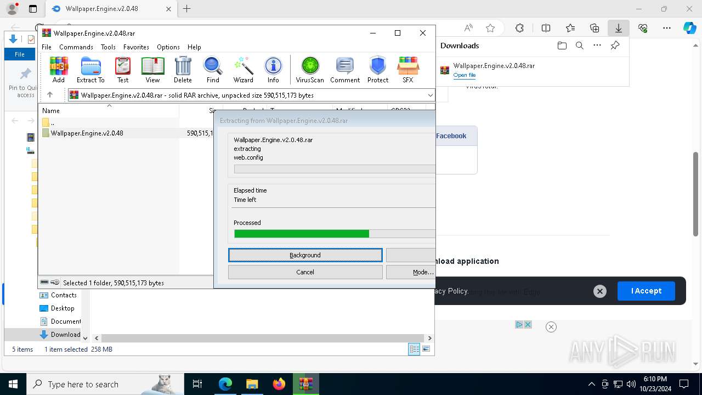702x395 pixels.
Task: Go up one level with the arrow icon
Action: tap(50, 95)
